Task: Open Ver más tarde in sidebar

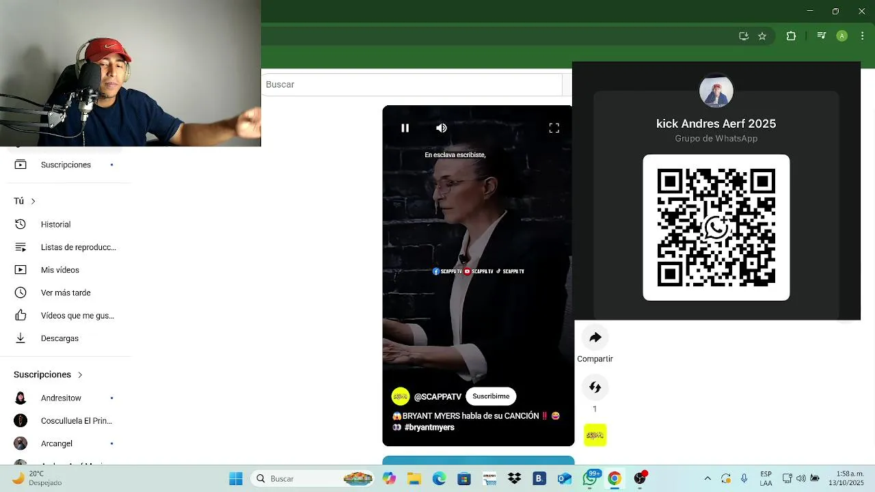Action: [65, 292]
